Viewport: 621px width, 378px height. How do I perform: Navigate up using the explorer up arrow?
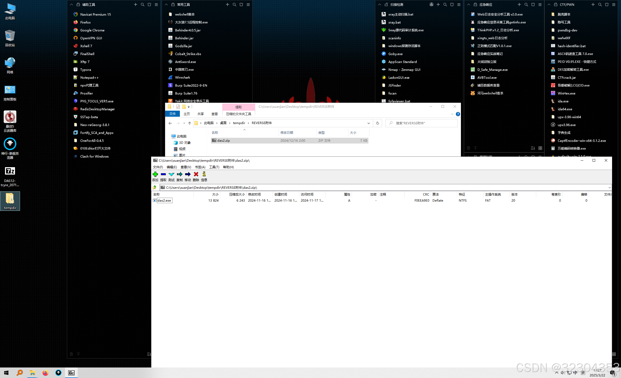tap(189, 123)
